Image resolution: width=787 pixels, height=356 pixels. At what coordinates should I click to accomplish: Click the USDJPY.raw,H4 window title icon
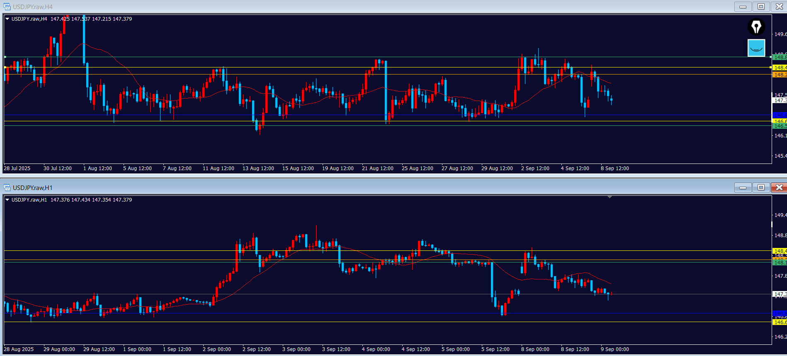pyautogui.click(x=7, y=7)
